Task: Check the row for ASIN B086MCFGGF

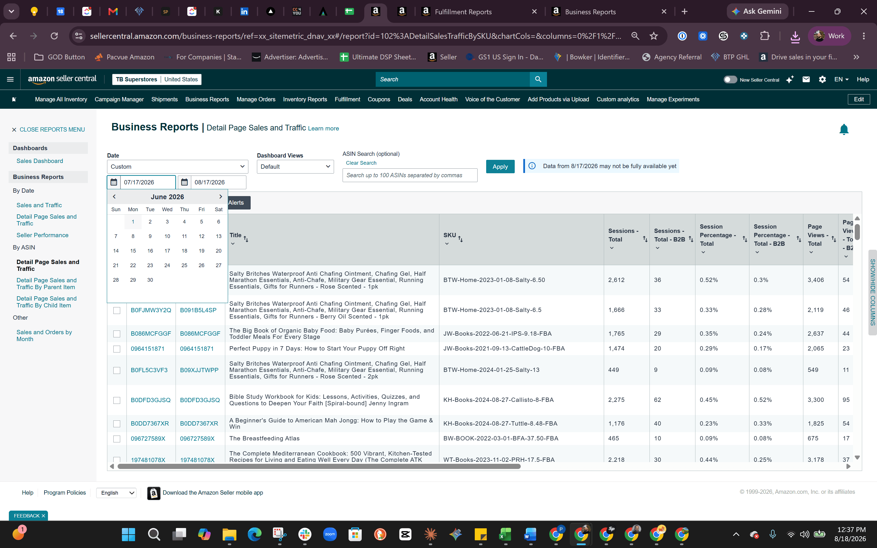Action: pyautogui.click(x=117, y=334)
